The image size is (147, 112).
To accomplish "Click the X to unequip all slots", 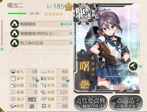I will coord(2,49).
